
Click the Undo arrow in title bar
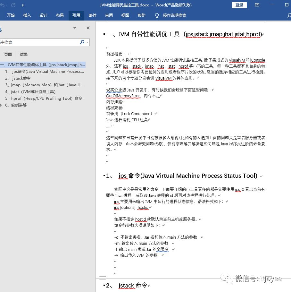pyautogui.click(x=2, y=5)
